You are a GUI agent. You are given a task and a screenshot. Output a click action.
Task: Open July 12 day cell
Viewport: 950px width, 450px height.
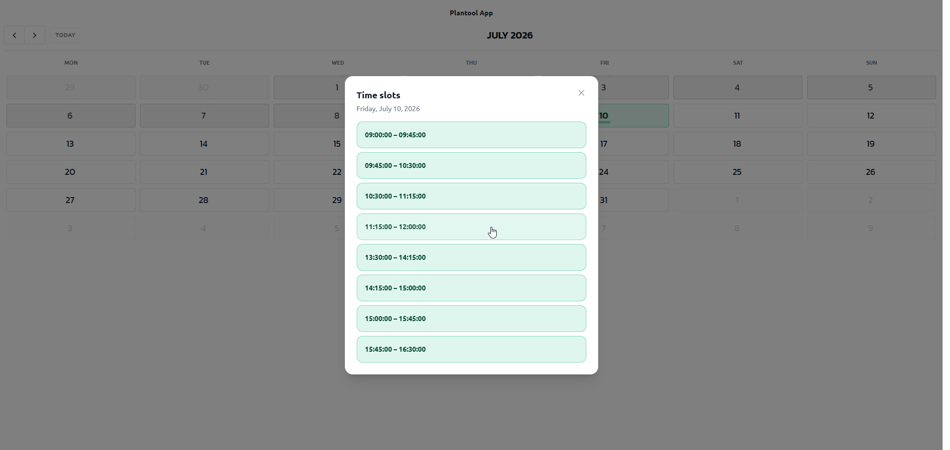[x=871, y=116]
